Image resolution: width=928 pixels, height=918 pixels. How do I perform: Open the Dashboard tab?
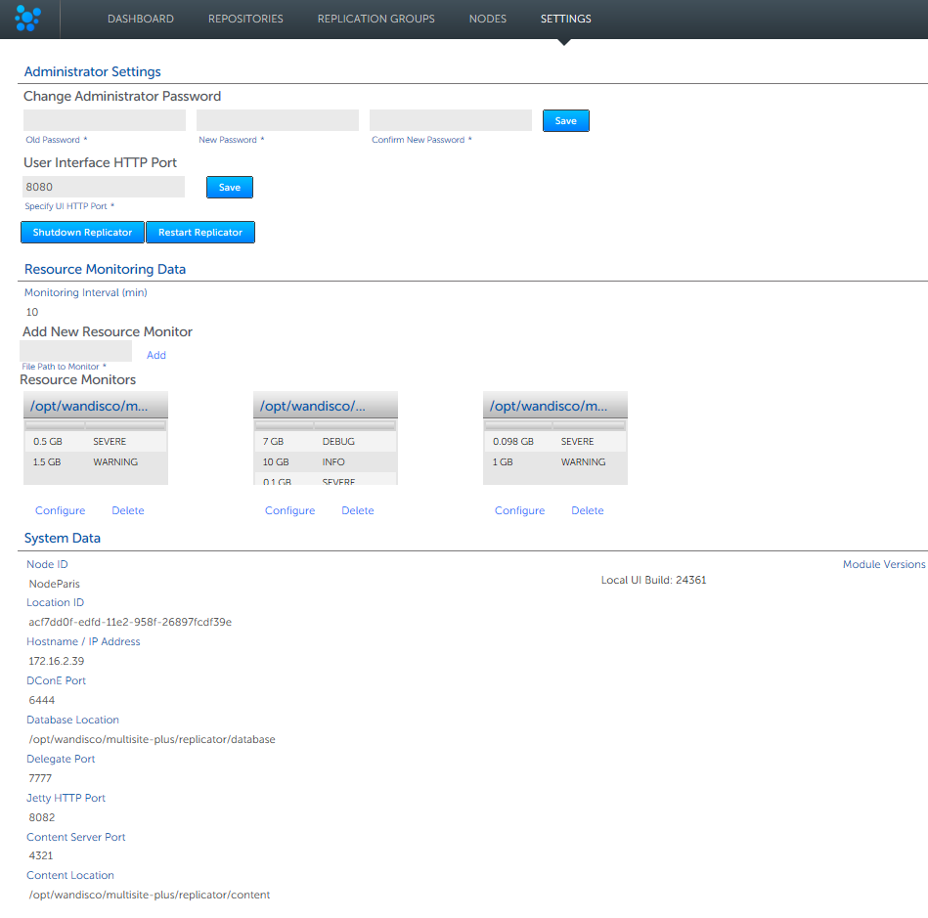click(x=141, y=19)
